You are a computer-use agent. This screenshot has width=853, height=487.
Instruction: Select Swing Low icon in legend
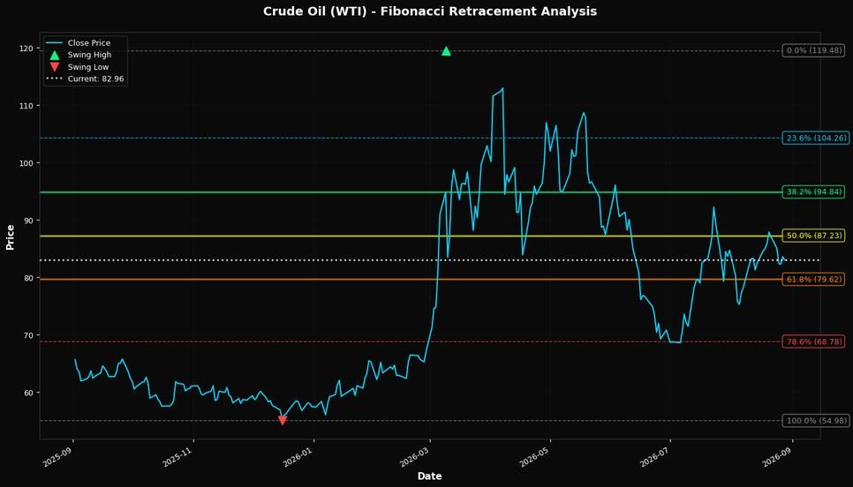(x=55, y=67)
